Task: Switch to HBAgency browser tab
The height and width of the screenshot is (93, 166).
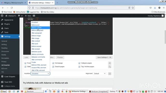Action: (x=13, y=3)
